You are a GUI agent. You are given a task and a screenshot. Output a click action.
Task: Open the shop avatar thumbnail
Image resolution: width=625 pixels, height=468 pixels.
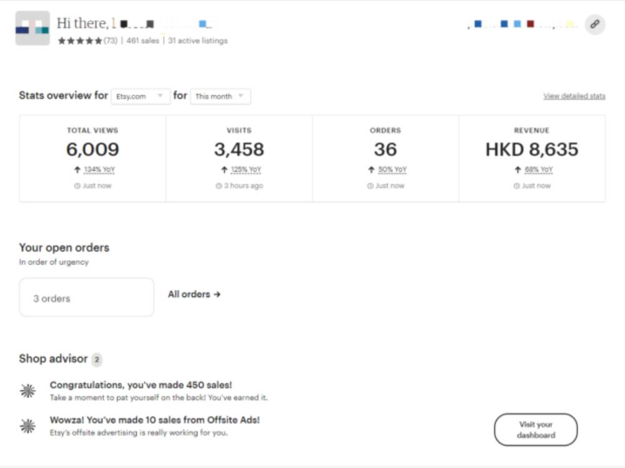[32, 28]
